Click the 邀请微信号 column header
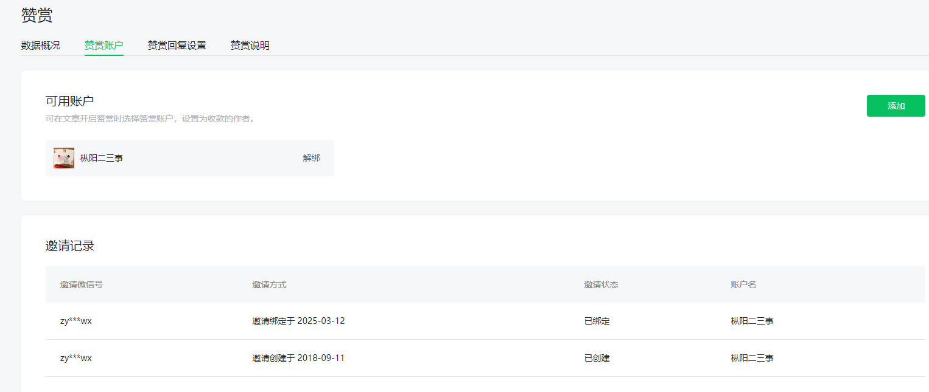This screenshot has height=392, width=929. [x=82, y=284]
